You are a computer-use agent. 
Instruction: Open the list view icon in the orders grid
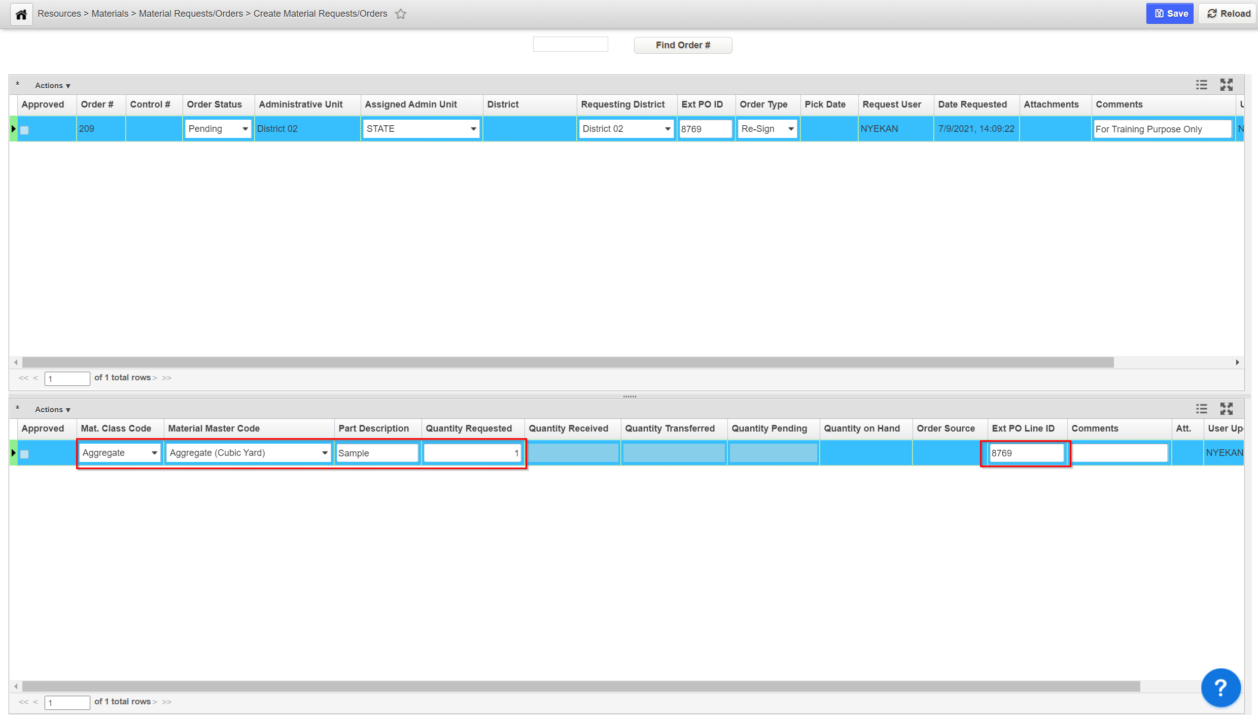pos(1201,85)
